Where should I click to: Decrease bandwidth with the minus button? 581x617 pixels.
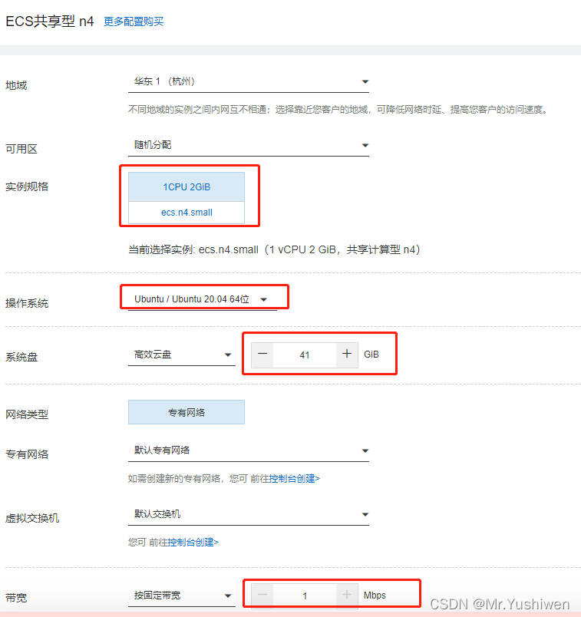pos(262,595)
